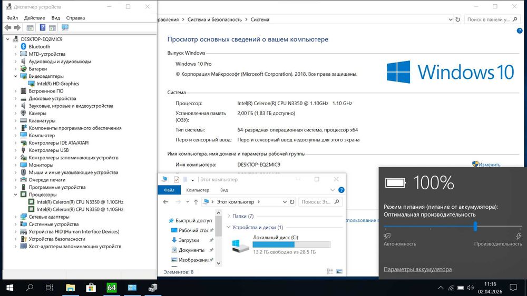Select second Intel Celeron N3350 processor entry
527x296 pixels.
[x=80, y=209]
